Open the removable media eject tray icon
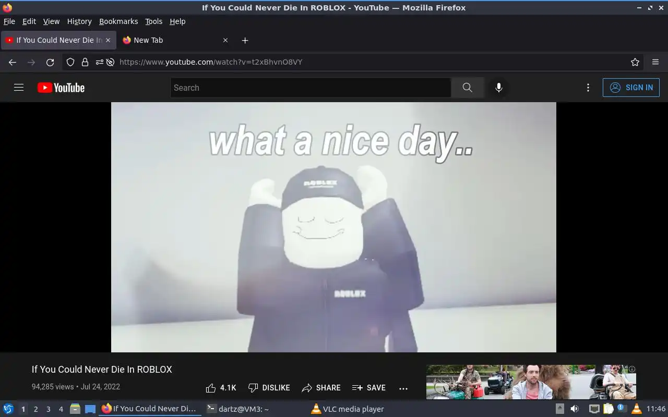This screenshot has width=668, height=417. tap(559, 409)
